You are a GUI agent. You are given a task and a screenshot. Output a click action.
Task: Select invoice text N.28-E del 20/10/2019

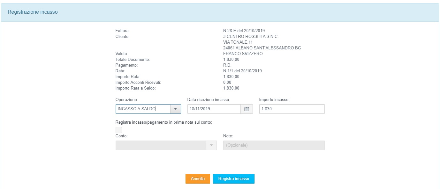point(244,31)
